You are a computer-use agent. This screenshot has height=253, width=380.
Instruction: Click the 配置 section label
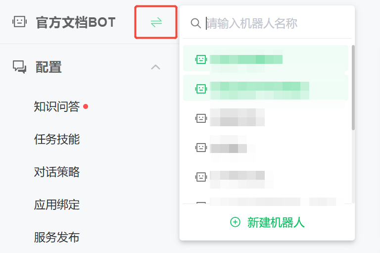(x=48, y=67)
